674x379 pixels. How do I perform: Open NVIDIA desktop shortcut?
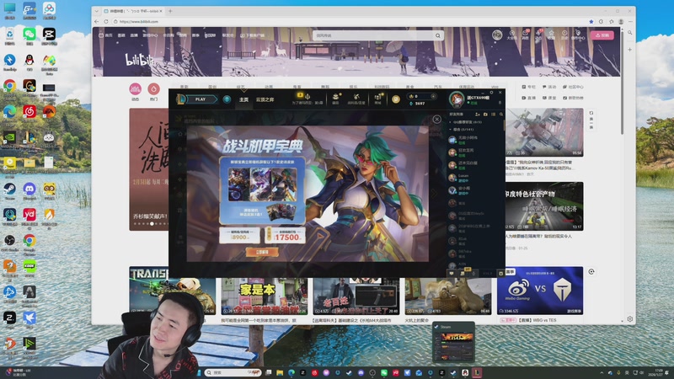pyautogui.click(x=9, y=139)
